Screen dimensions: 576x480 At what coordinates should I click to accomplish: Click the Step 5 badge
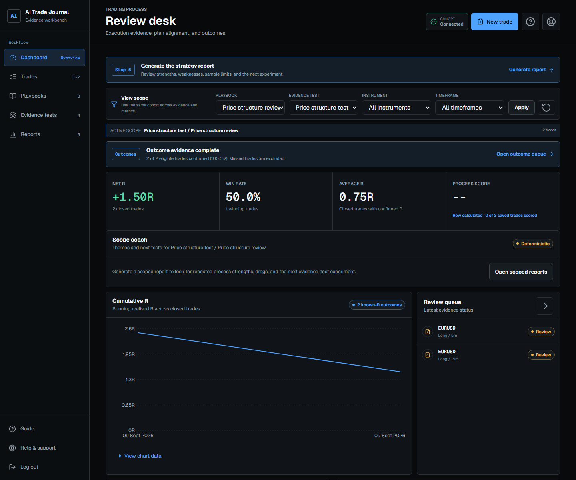pyautogui.click(x=123, y=70)
